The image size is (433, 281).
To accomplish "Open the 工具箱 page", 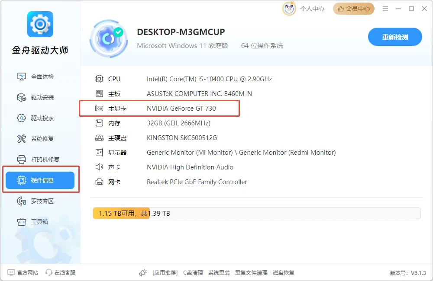I will (x=40, y=222).
